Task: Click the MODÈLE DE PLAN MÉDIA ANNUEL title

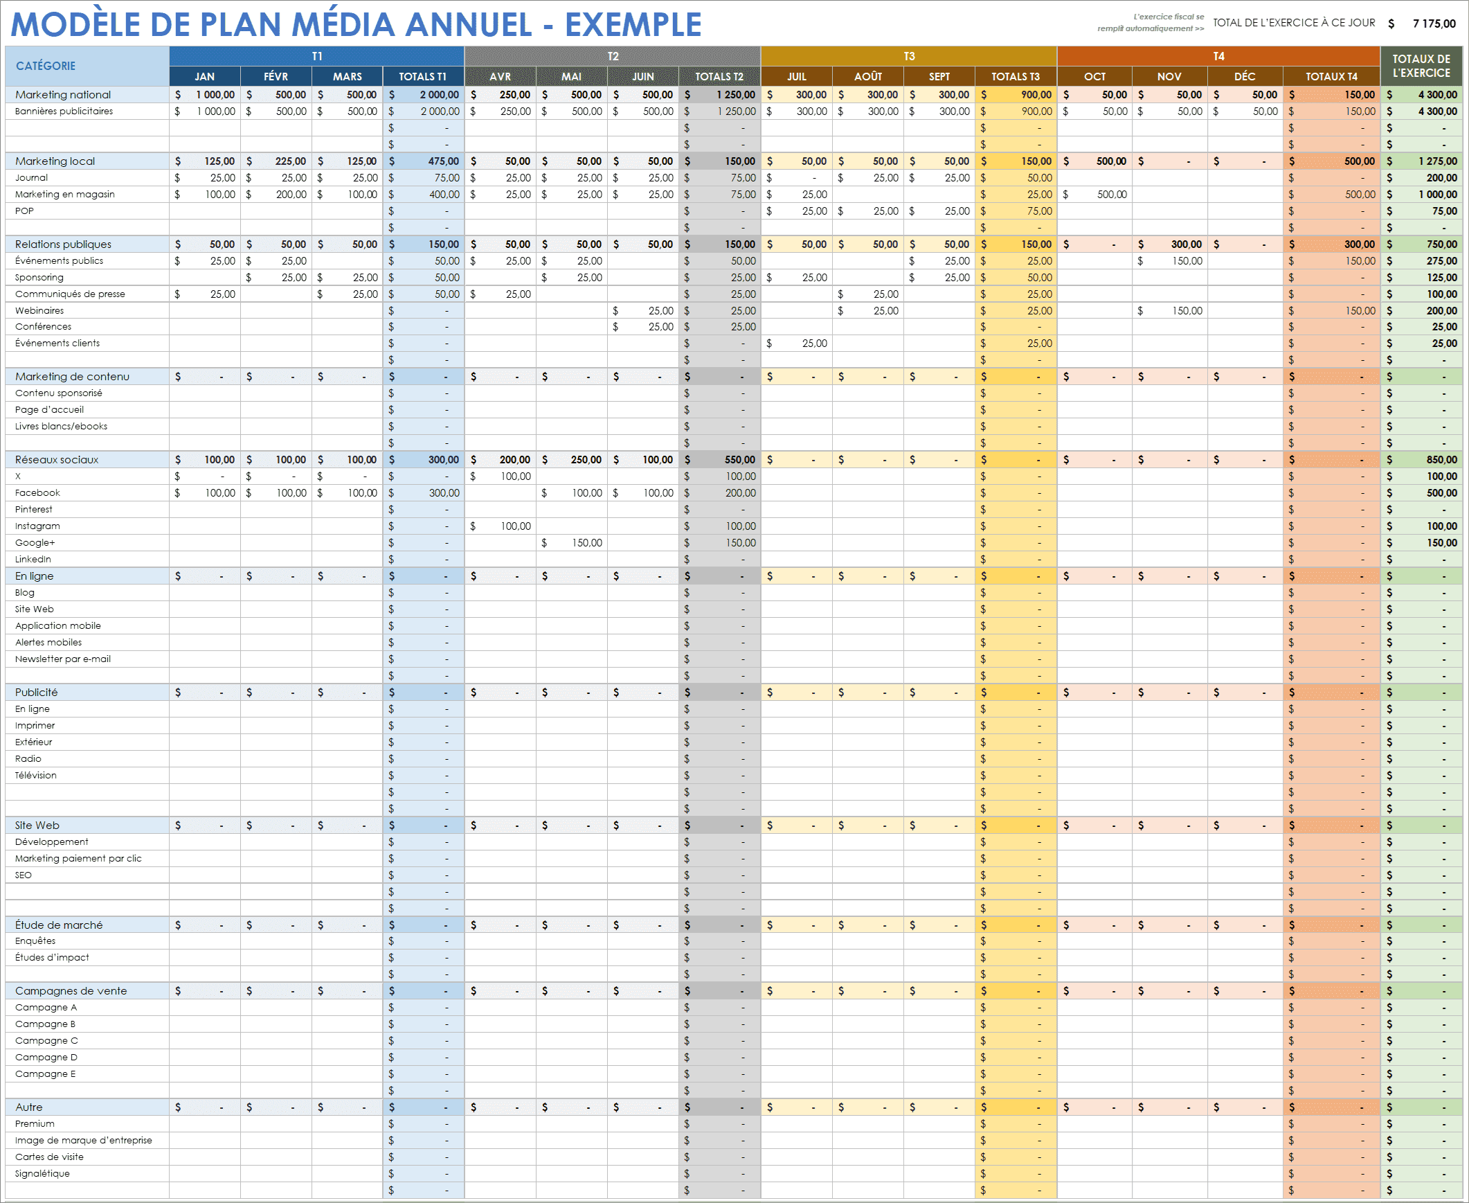Action: 357,24
